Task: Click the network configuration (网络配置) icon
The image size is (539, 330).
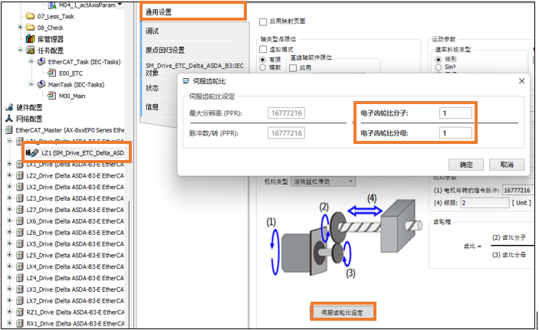Action: point(9,119)
